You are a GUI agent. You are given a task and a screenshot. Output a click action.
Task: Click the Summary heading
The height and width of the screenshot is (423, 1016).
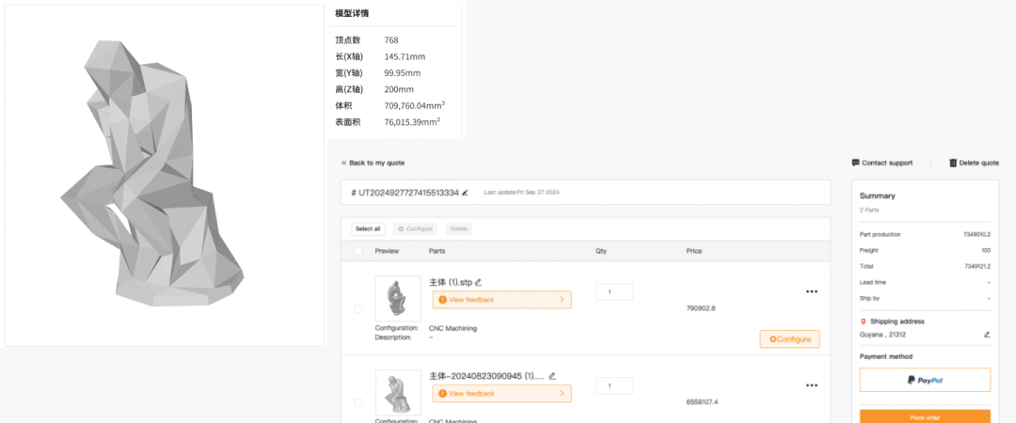coord(878,196)
